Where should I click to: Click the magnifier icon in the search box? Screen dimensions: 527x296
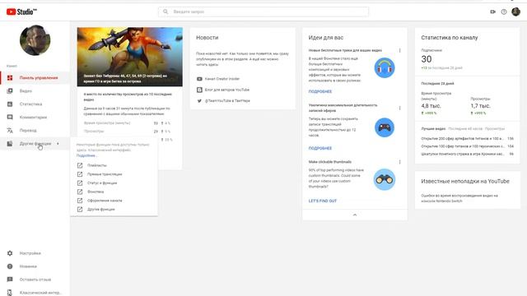[x=166, y=12]
